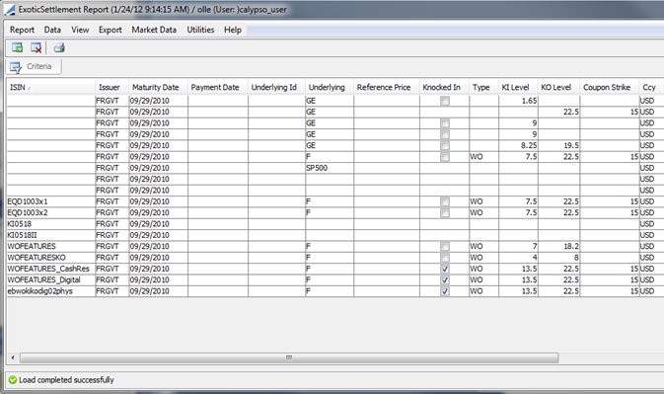The height and width of the screenshot is (394, 664).
Task: Click the Reference Price column header
Action: [386, 87]
